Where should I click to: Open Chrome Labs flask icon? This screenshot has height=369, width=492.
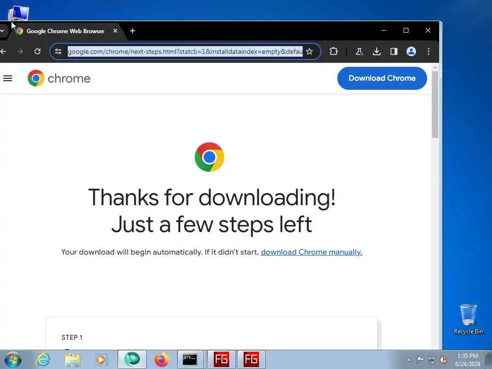point(359,51)
